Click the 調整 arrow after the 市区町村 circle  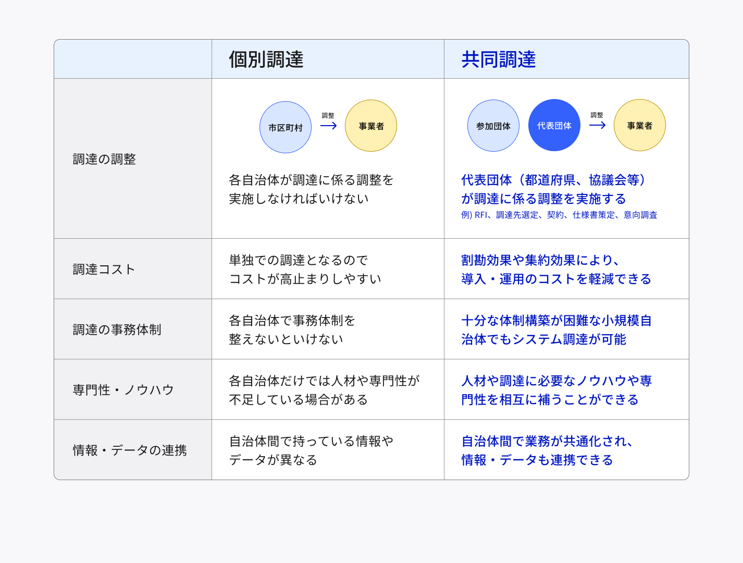coord(328,125)
